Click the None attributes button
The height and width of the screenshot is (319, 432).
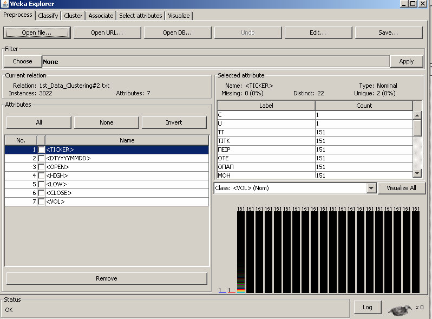click(106, 122)
